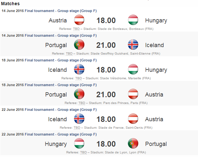Click Austria flag in Austria vs Hungary match
This screenshot has width=198, height=157.
click(x=79, y=20)
